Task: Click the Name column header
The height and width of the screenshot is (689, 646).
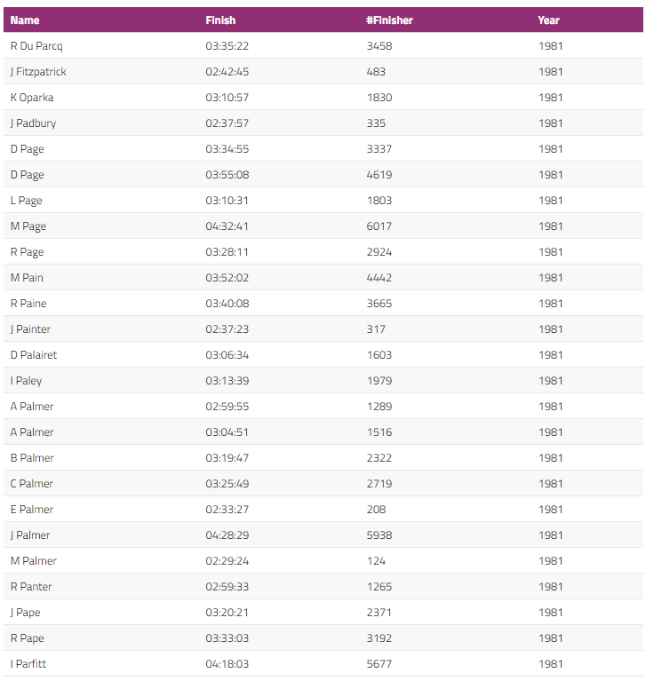Action: coord(25,20)
